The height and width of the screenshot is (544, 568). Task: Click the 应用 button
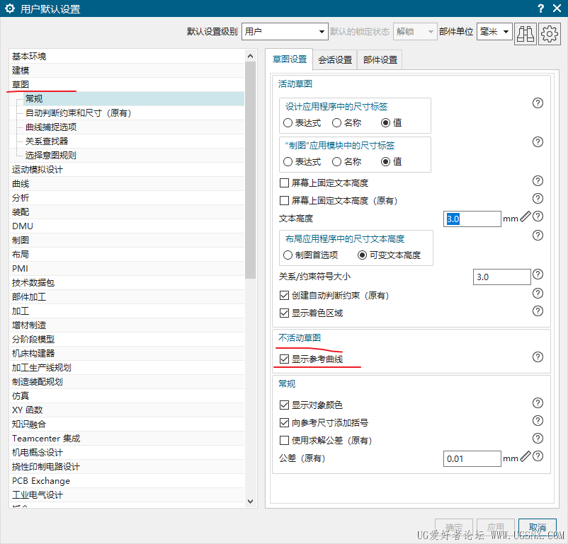(496, 528)
